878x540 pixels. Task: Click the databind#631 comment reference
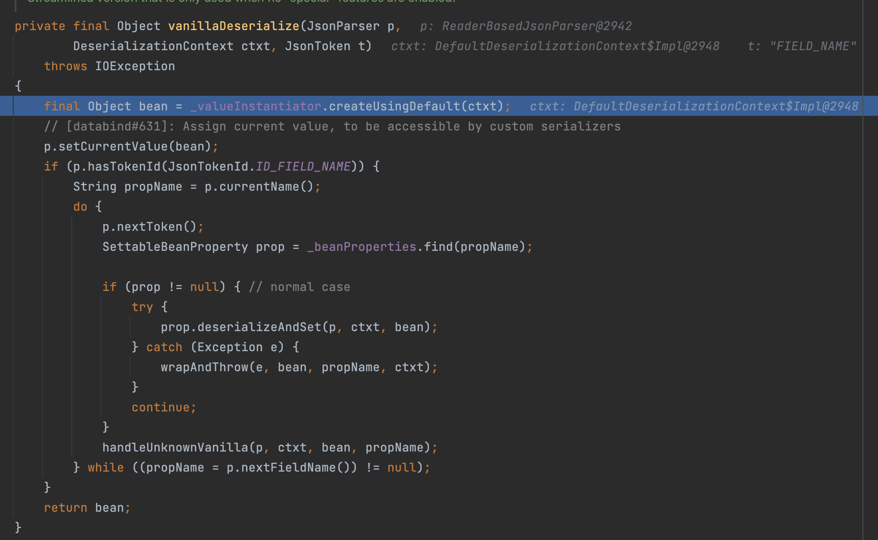coord(116,126)
